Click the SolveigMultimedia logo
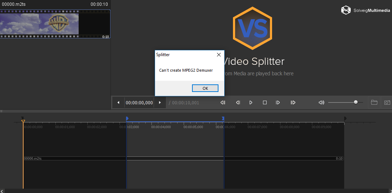Screen dimensions: 392x193 coord(366,10)
